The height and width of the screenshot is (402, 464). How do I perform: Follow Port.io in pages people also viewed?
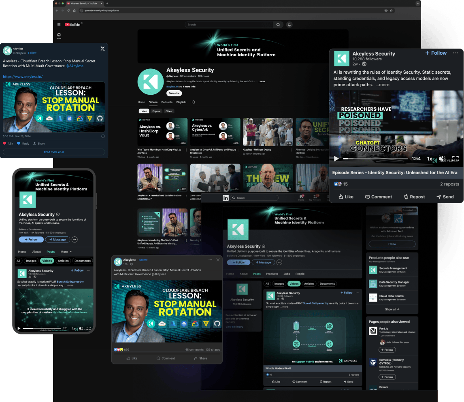pos(387,350)
